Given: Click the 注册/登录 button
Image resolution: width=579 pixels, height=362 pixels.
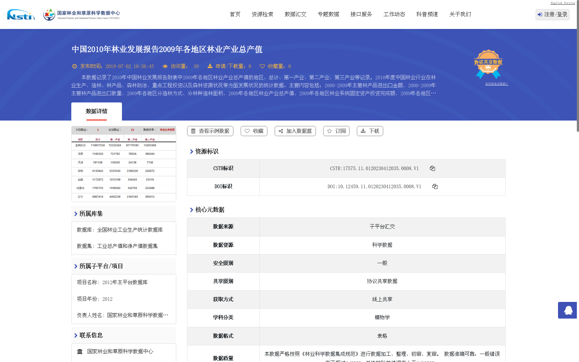Looking at the screenshot, I should tap(552, 14).
